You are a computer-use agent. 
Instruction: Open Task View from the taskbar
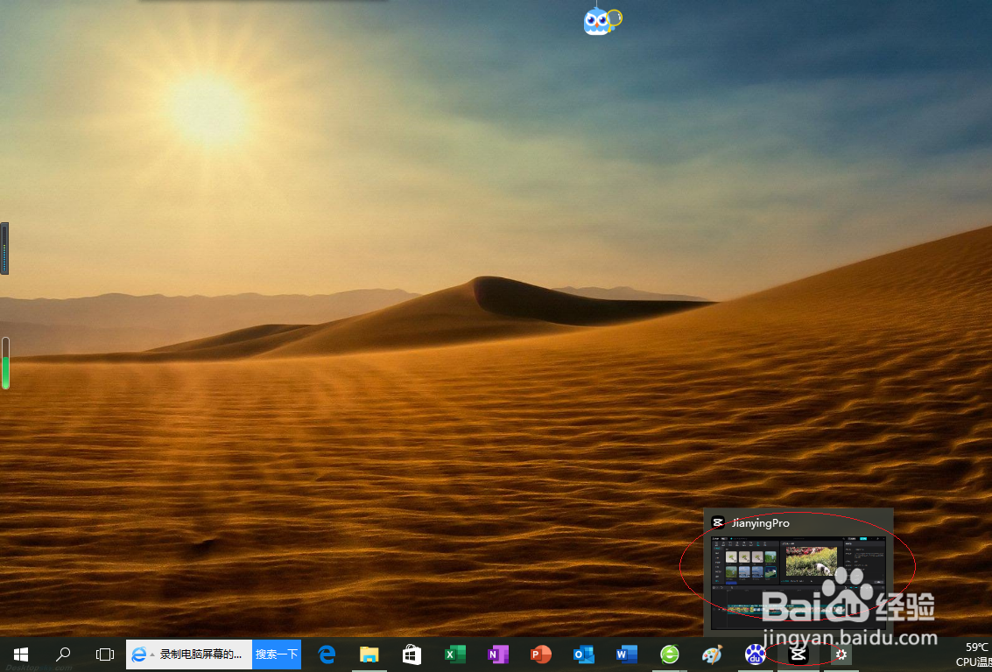[x=104, y=654]
